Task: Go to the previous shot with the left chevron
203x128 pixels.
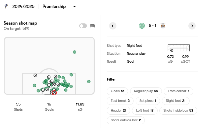Action: click(x=113, y=26)
